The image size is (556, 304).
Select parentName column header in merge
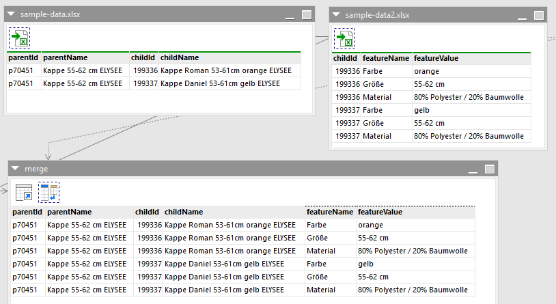[x=89, y=212]
